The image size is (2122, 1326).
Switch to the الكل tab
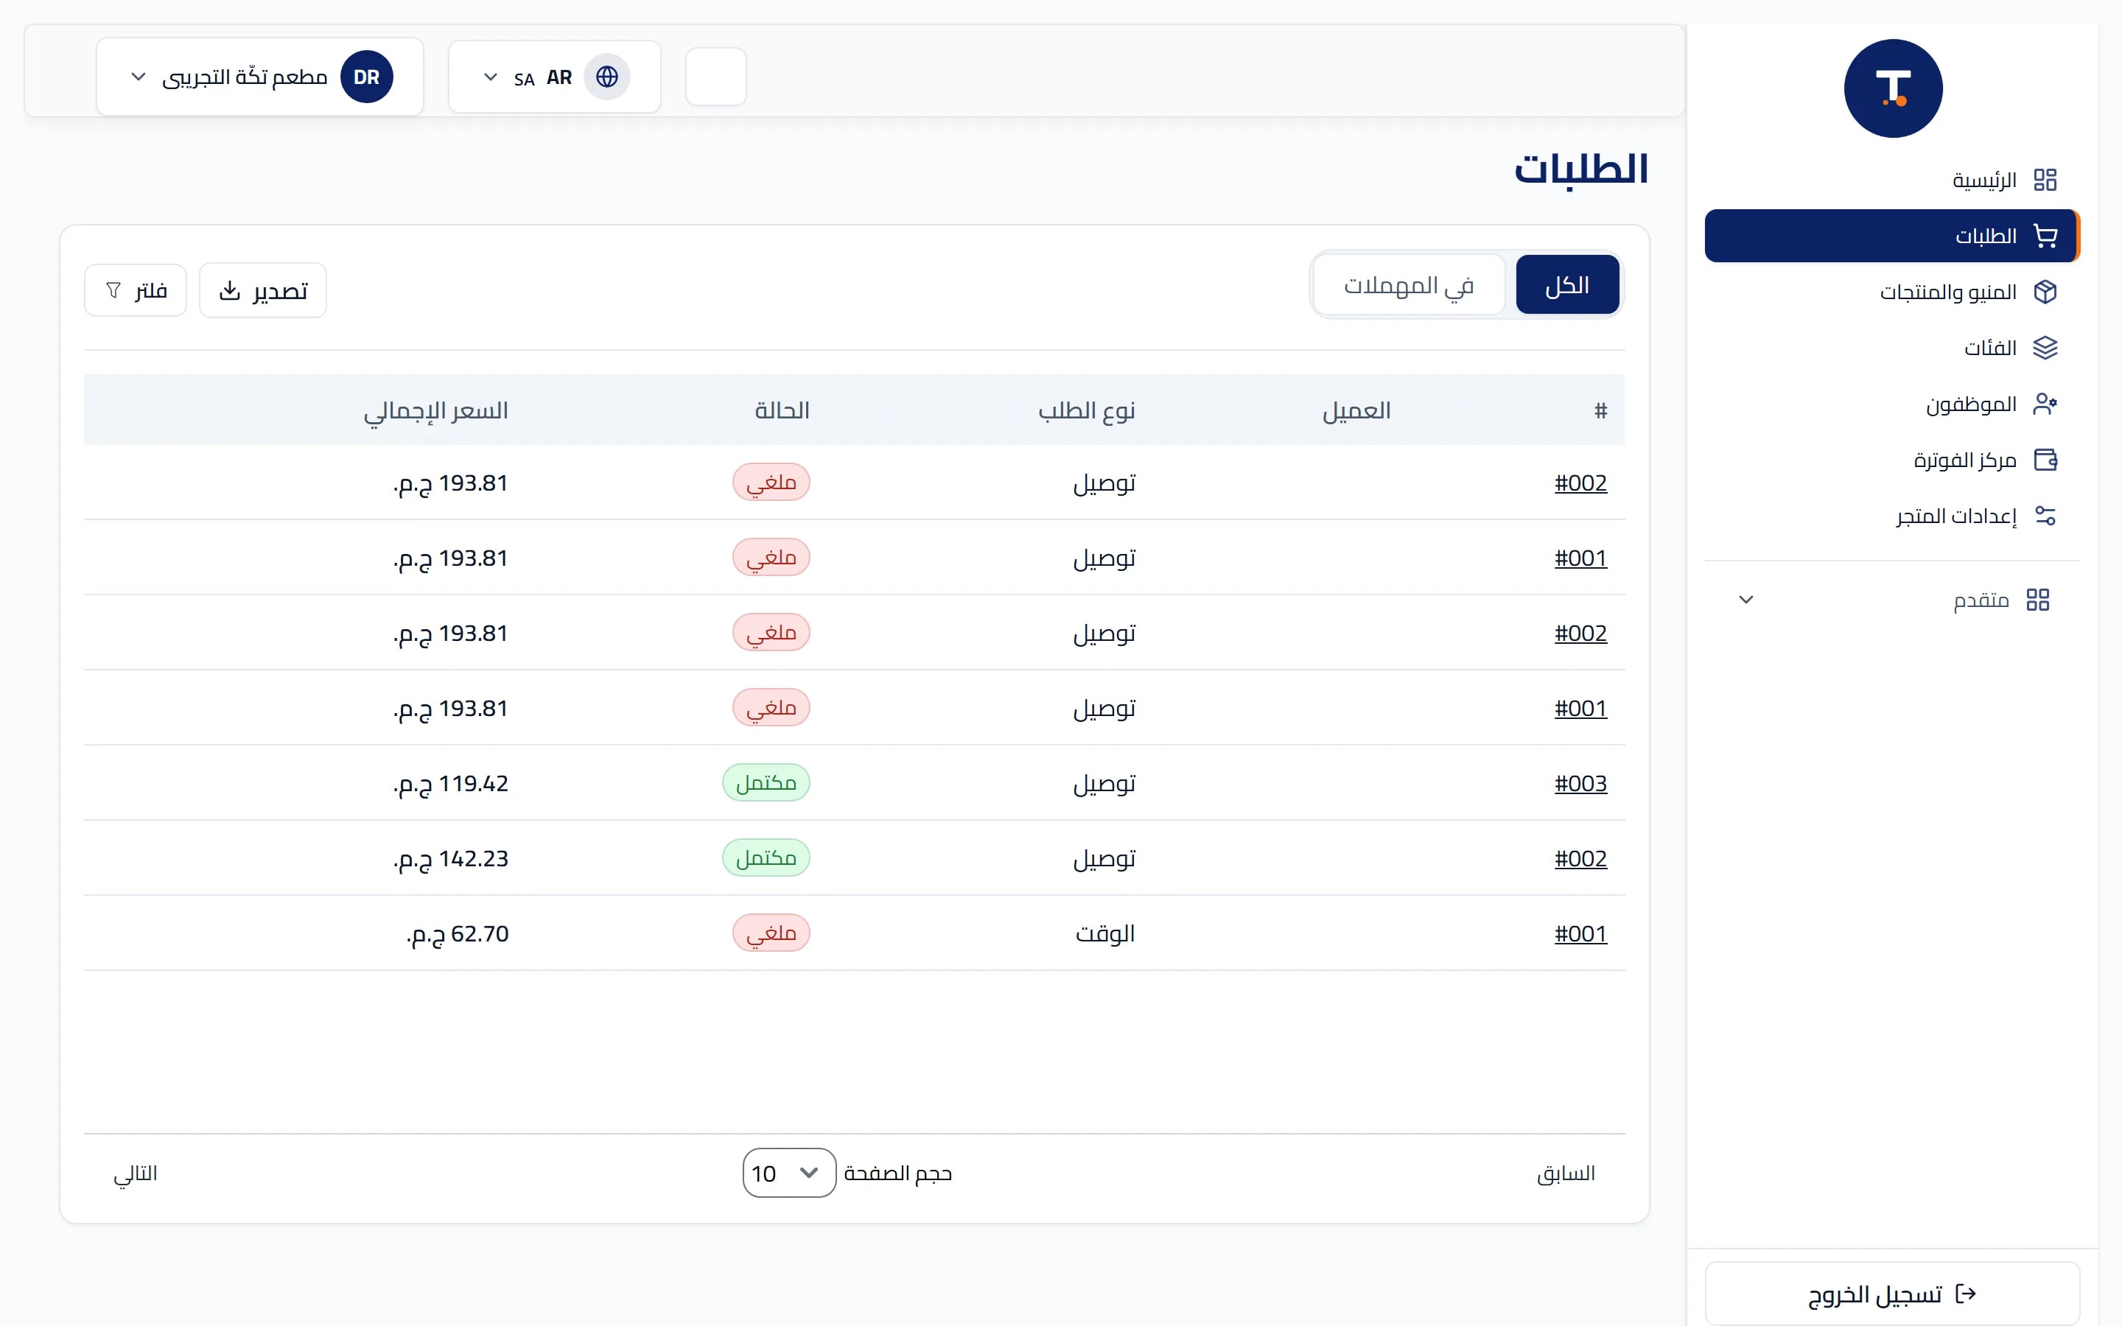[1567, 285]
